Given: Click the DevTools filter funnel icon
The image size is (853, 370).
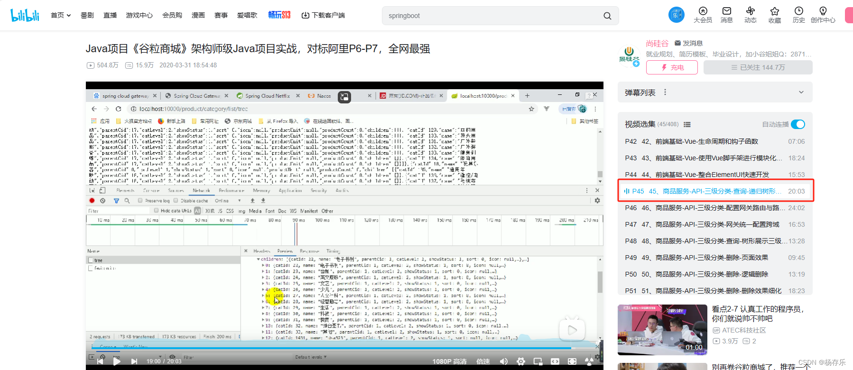Looking at the screenshot, I should pyautogui.click(x=116, y=201).
